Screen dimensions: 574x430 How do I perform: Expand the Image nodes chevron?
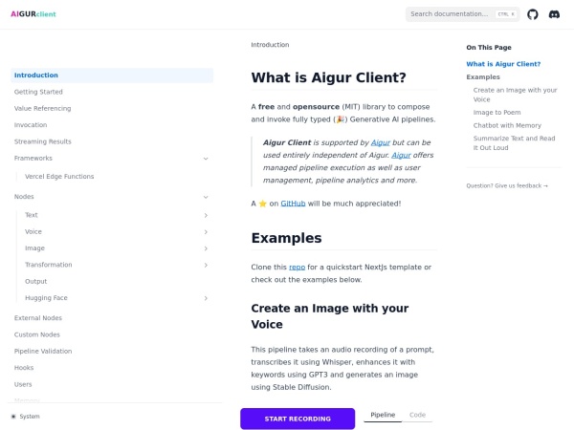click(x=206, y=248)
